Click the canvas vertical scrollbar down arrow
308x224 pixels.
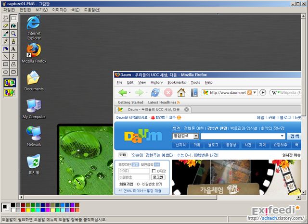pos(304,192)
